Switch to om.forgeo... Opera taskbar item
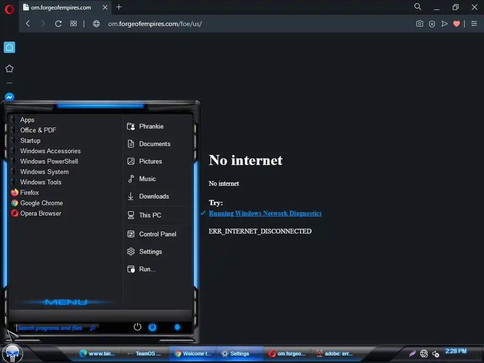 [287, 354]
